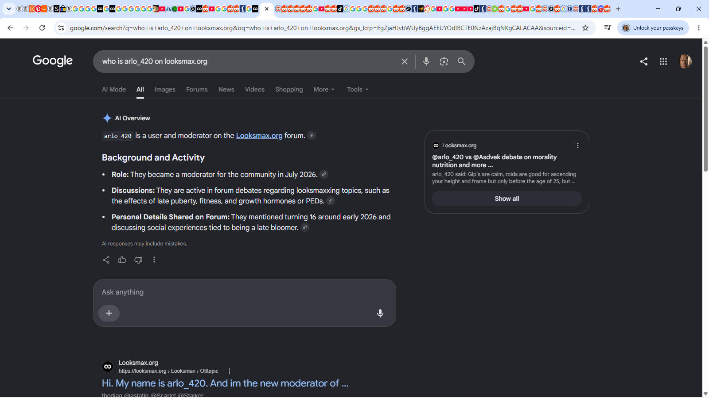The width and height of the screenshot is (709, 398).
Task: Open options for the Looksmax.org search result
Action: click(230, 371)
